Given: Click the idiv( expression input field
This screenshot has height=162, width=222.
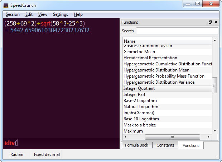Looking at the screenshot, I should pyautogui.click(x=61, y=143).
